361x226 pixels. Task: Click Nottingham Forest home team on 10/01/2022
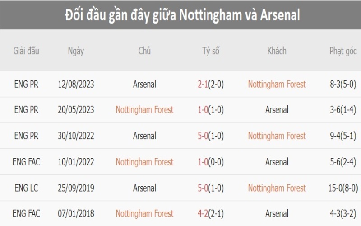144,162
